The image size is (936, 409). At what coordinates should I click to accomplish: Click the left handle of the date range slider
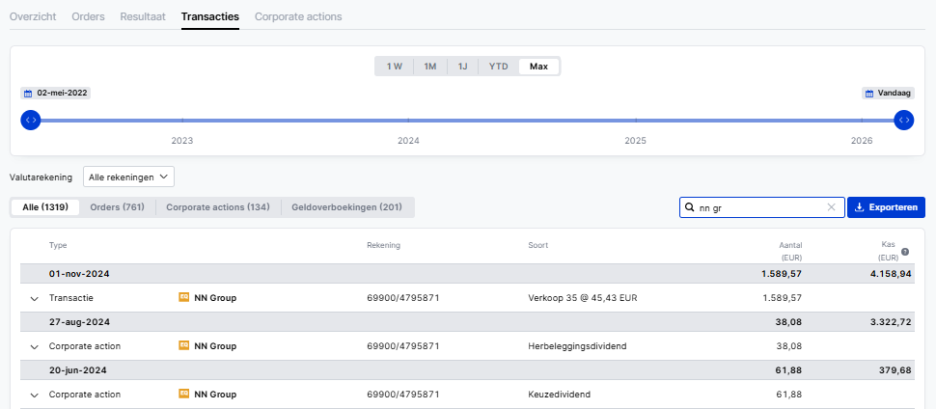[31, 120]
